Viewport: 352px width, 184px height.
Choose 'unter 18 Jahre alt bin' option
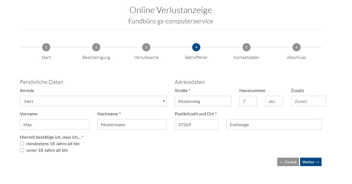(x=22, y=150)
